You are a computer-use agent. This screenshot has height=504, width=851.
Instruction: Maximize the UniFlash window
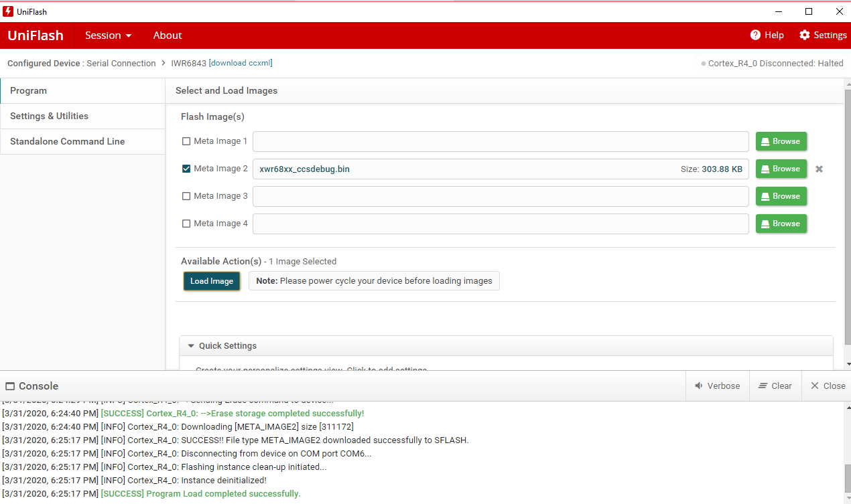tap(809, 11)
